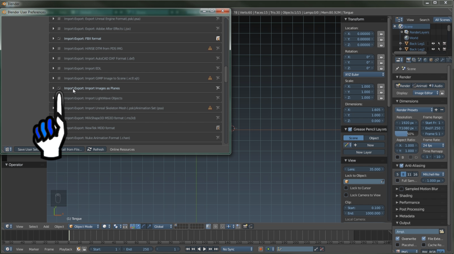Disable the FBX format add-on checkbox
Viewport: 454px width, 254px height.
click(59, 38)
